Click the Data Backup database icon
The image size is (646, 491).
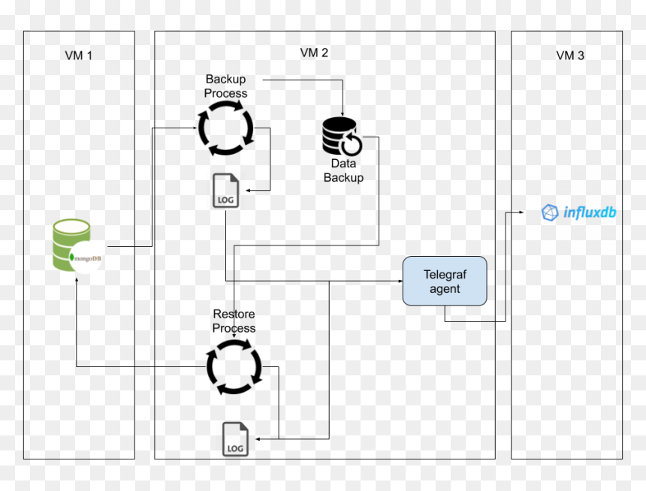pyautogui.click(x=343, y=137)
